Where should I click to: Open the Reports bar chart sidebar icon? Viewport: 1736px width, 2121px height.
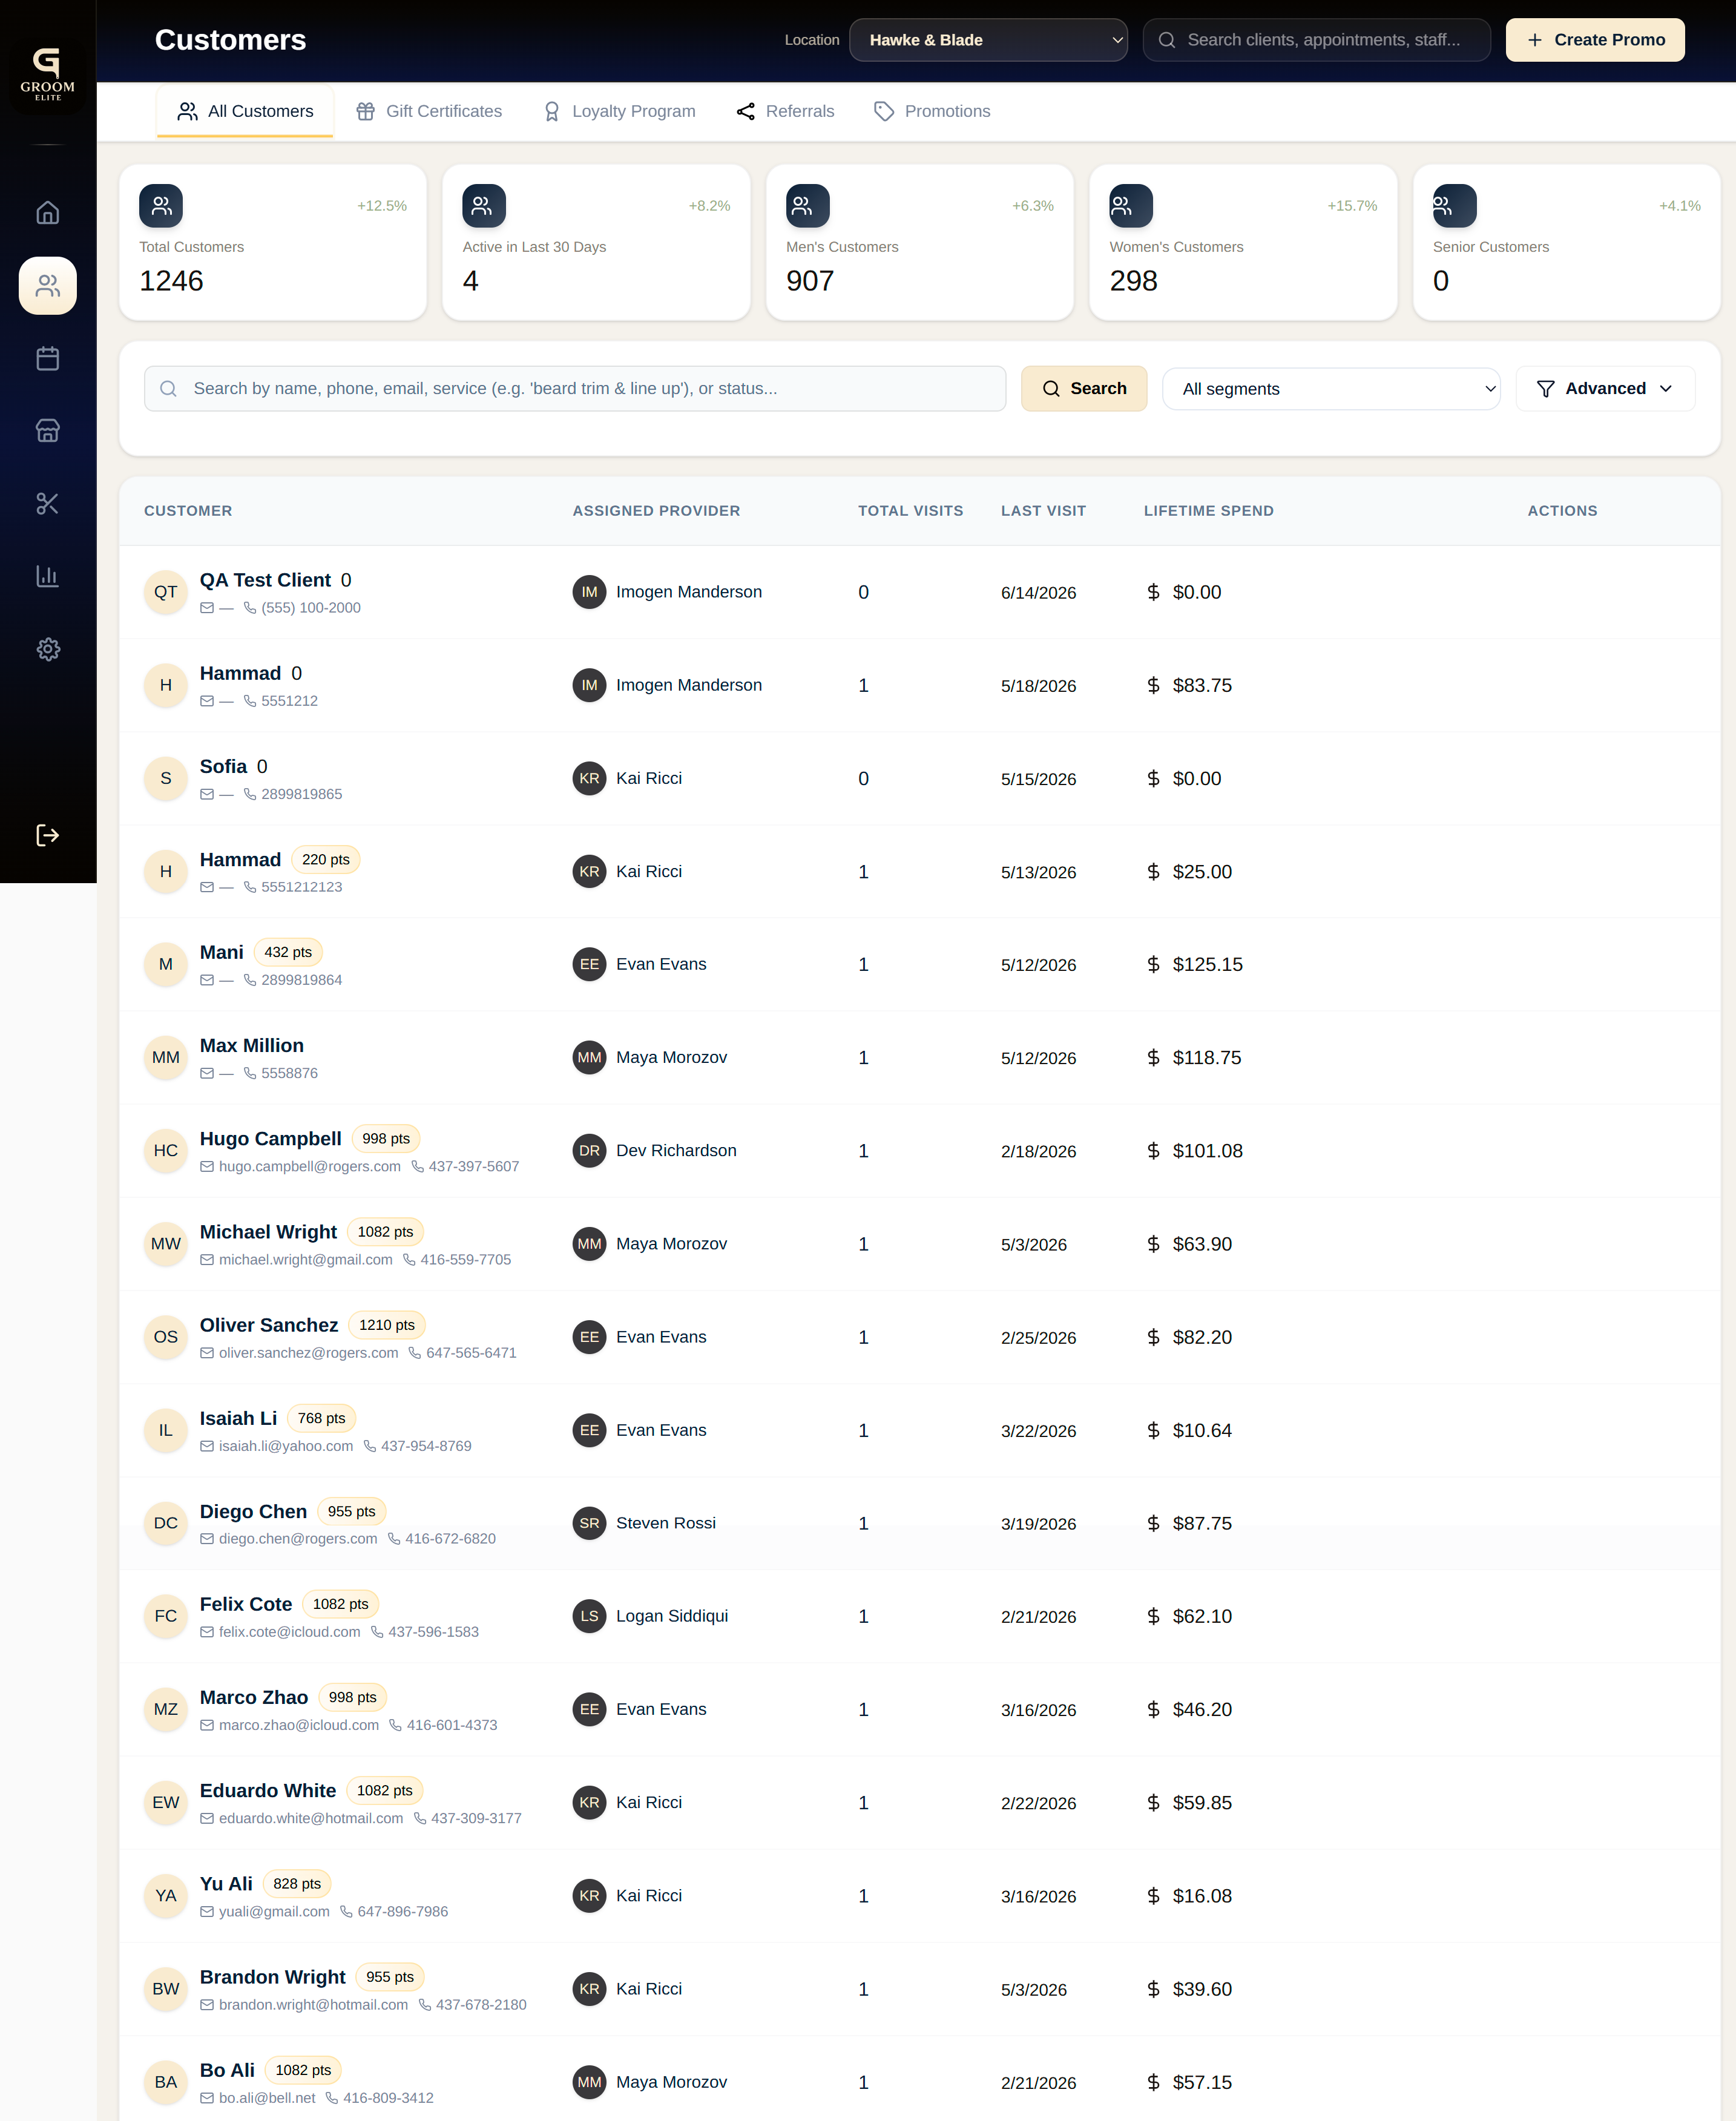coord(47,576)
